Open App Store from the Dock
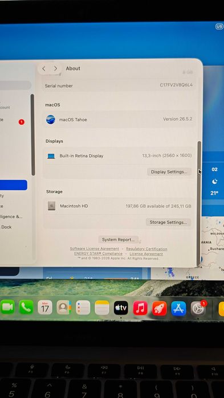Viewport: 224px width, 398px height. tap(178, 309)
